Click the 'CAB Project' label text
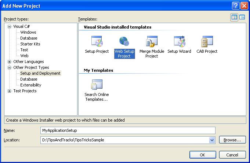 (x=207, y=51)
